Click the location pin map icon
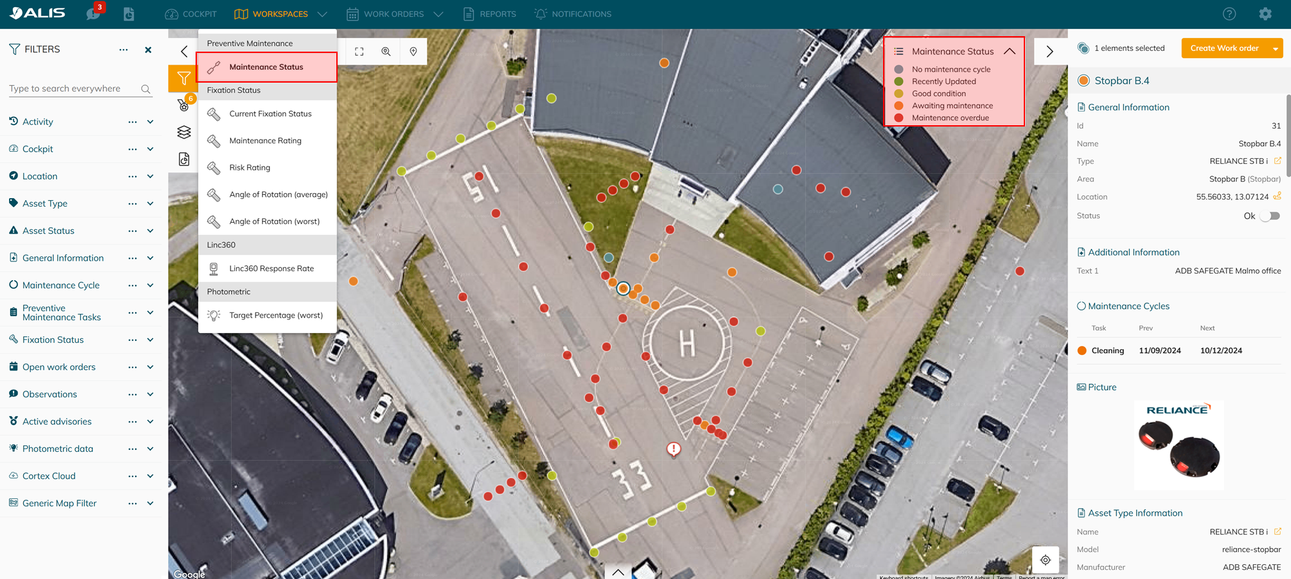 tap(413, 52)
